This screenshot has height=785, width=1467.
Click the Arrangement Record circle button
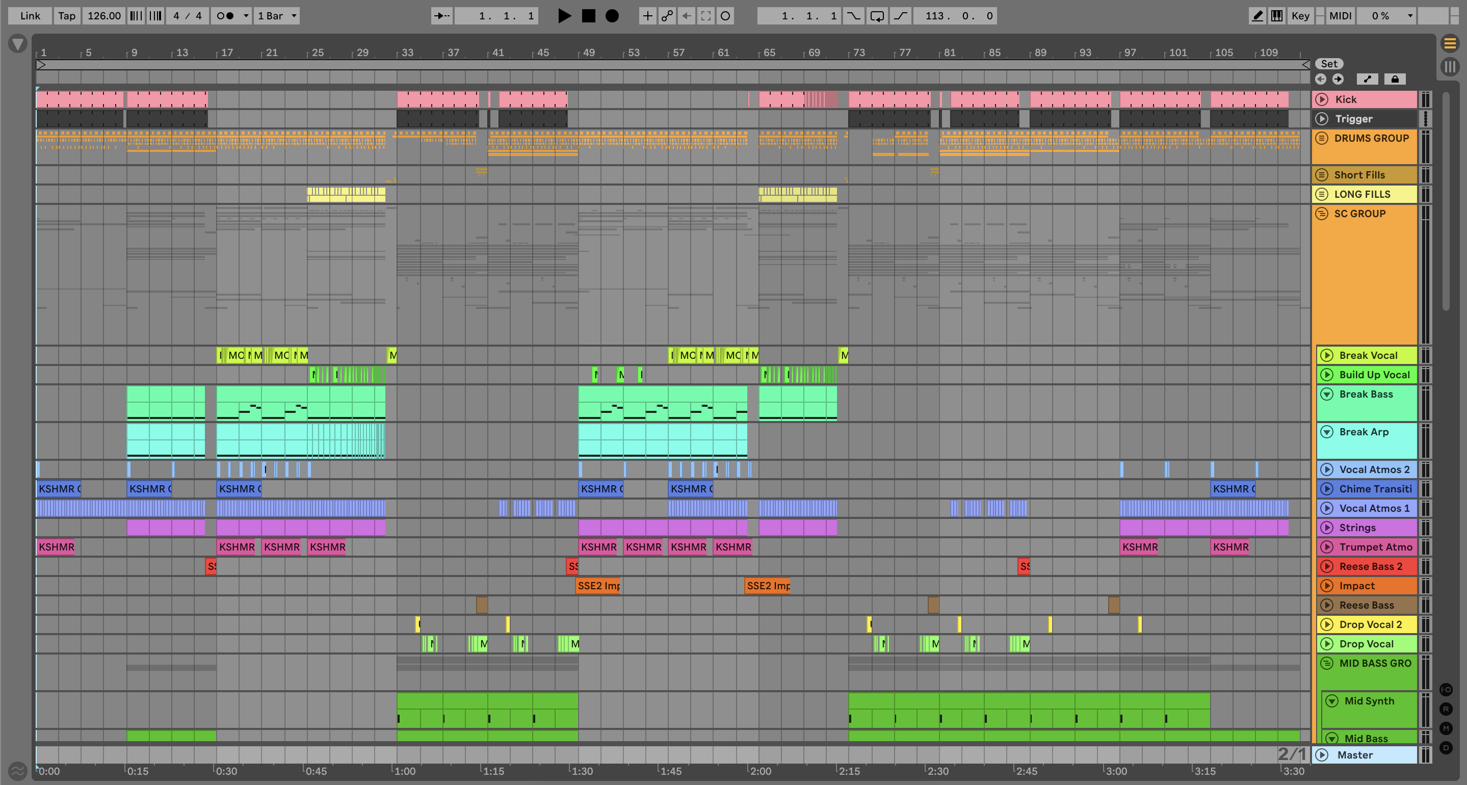tap(612, 16)
